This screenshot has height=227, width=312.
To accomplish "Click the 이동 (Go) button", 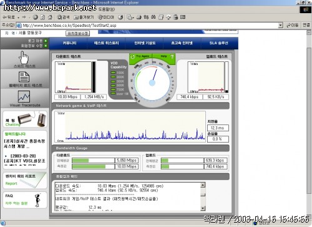I will (293, 26).
